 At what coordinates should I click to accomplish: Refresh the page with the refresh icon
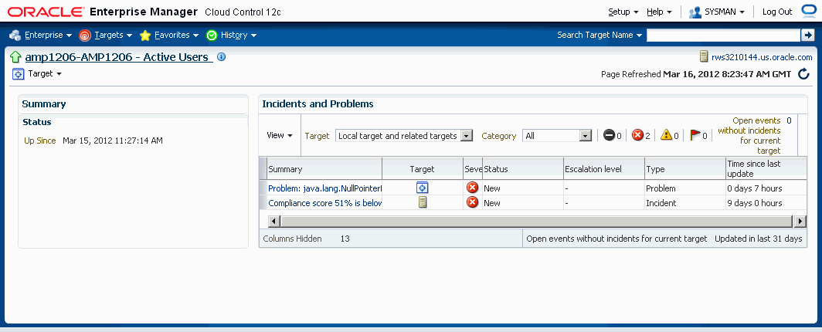coord(803,74)
